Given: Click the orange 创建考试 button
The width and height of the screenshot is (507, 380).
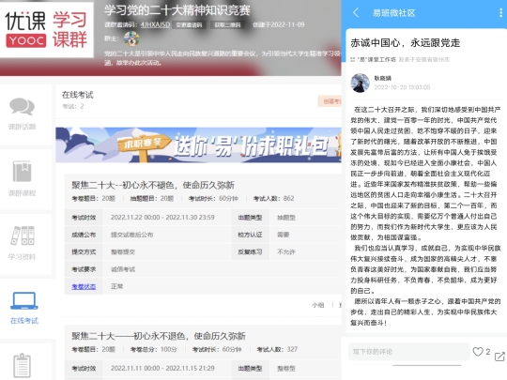Looking at the screenshot, I should pos(330,101).
